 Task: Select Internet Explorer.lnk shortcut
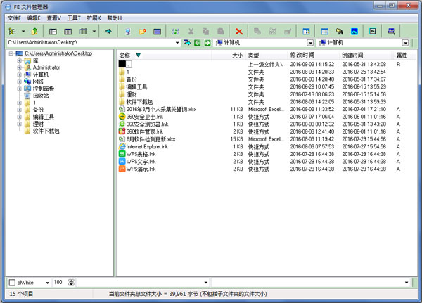click(x=122, y=146)
